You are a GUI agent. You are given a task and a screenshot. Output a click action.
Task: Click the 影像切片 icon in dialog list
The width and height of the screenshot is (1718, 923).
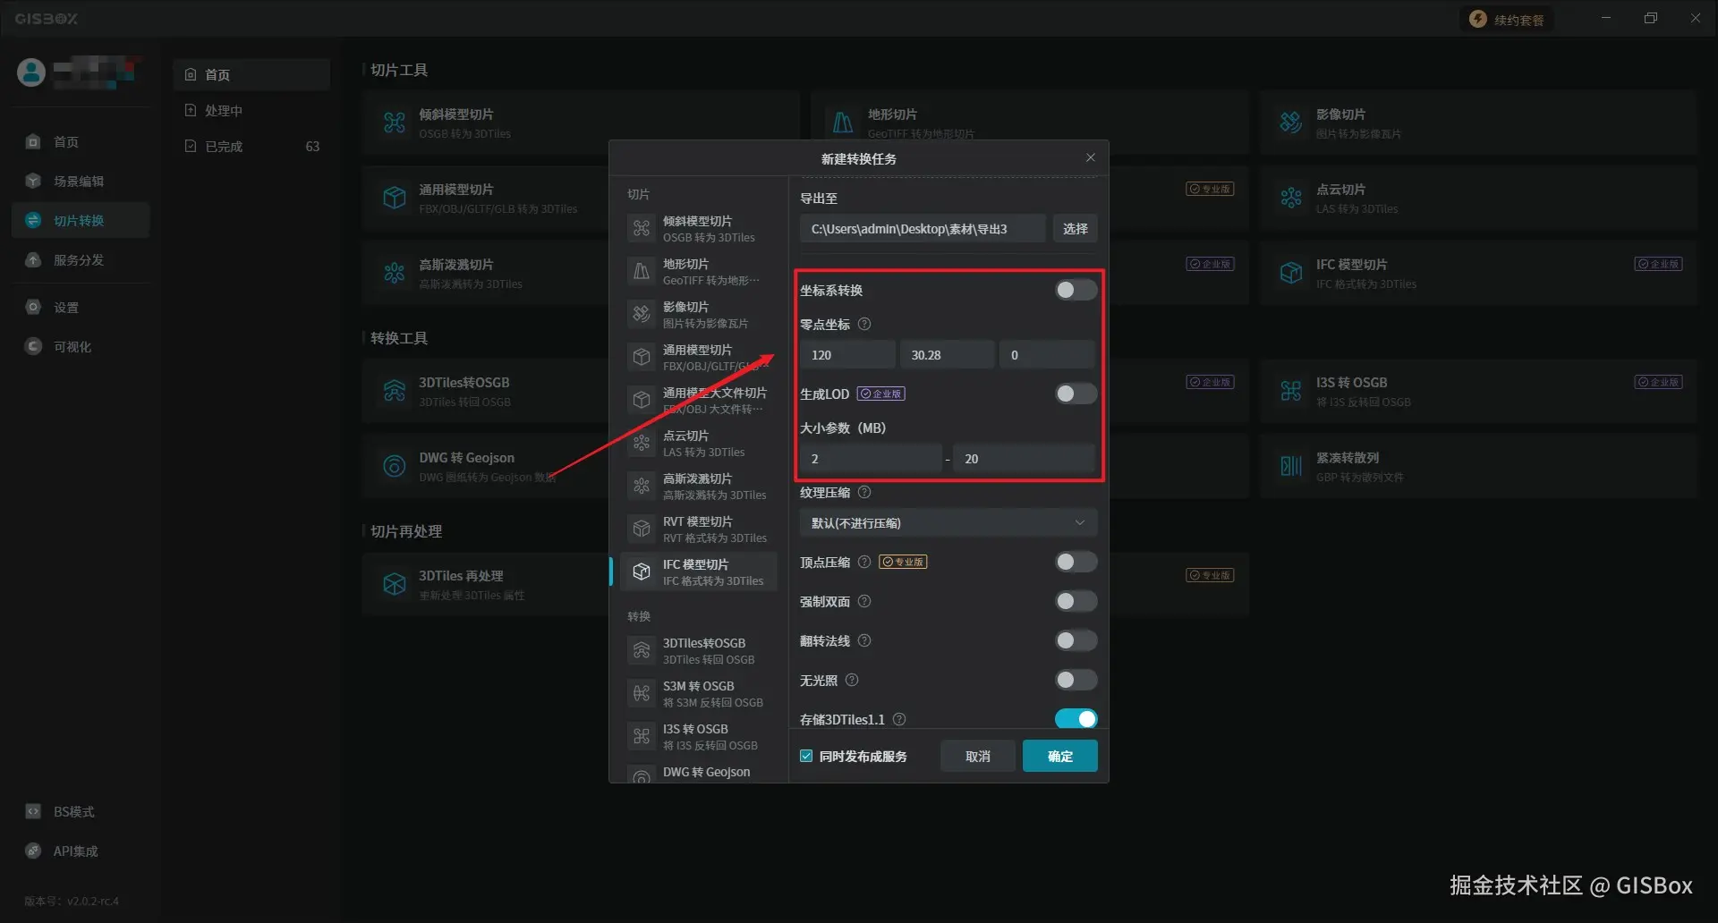(x=642, y=314)
